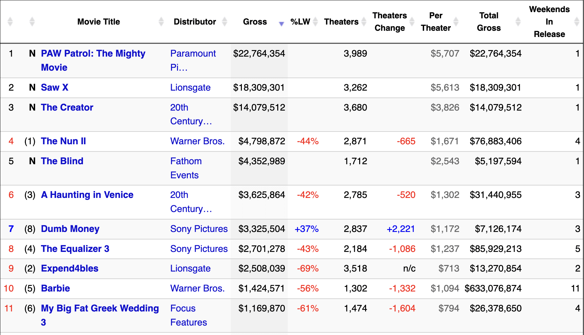This screenshot has height=335, width=584.
Task: Open Sony Pictures link for The Equalizer 3
Action: click(x=199, y=249)
